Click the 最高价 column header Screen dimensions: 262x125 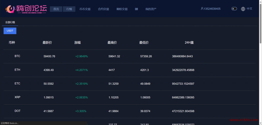[112, 43]
